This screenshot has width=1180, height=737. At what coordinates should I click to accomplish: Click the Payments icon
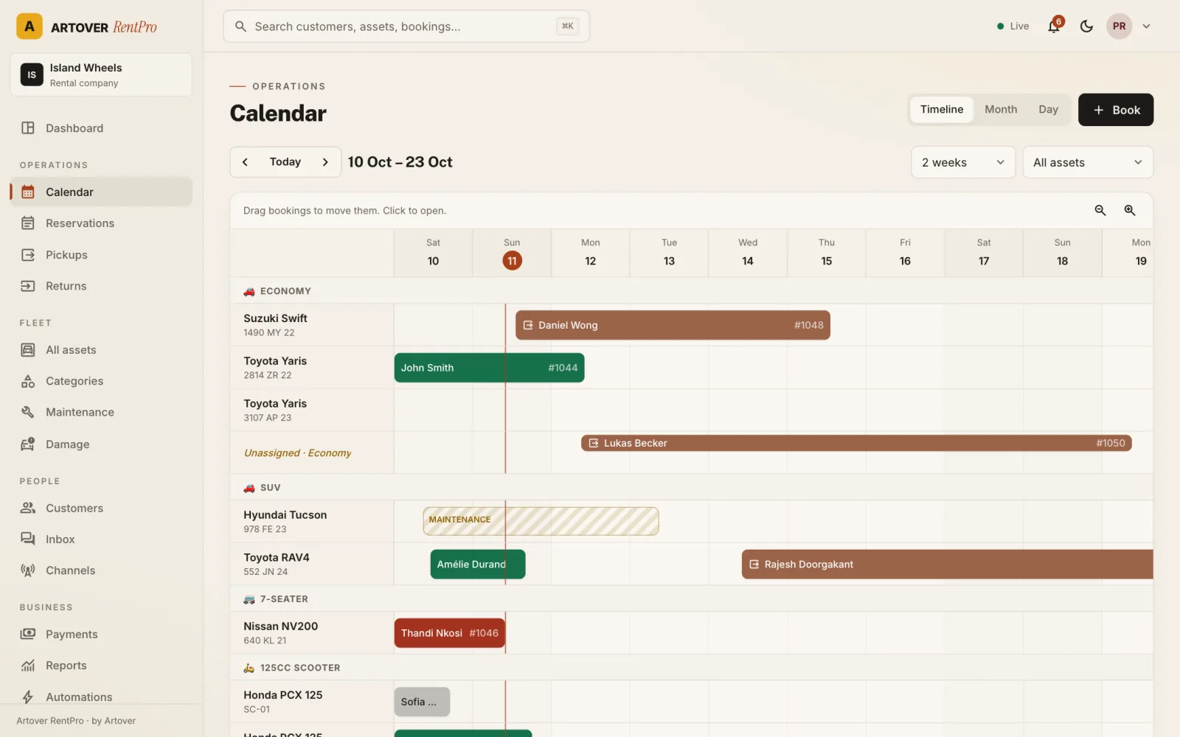(x=28, y=634)
